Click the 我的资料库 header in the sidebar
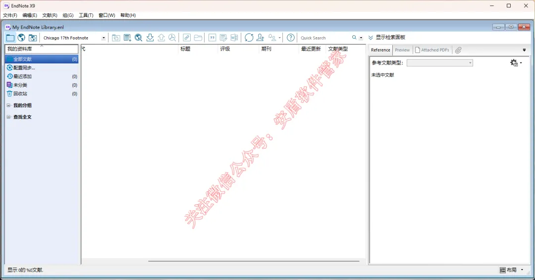The image size is (535, 280). (42, 49)
